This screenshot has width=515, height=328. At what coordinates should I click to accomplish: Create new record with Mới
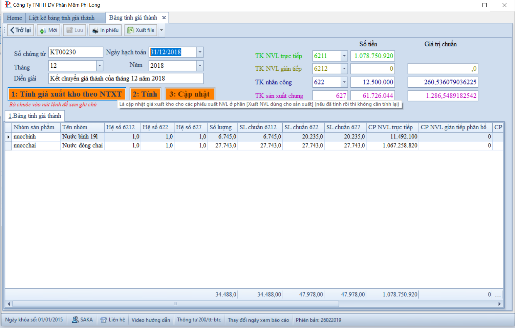(x=48, y=30)
